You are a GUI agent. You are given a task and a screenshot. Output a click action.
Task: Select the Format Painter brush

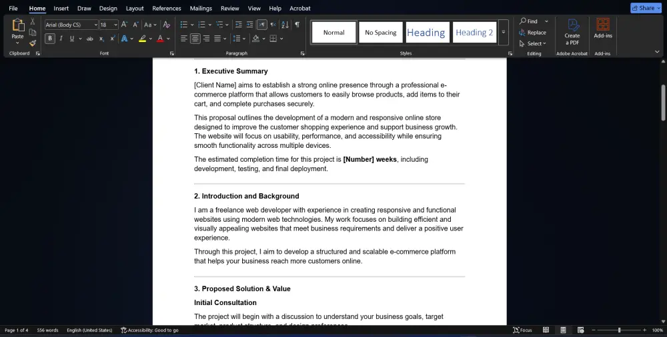click(32, 43)
